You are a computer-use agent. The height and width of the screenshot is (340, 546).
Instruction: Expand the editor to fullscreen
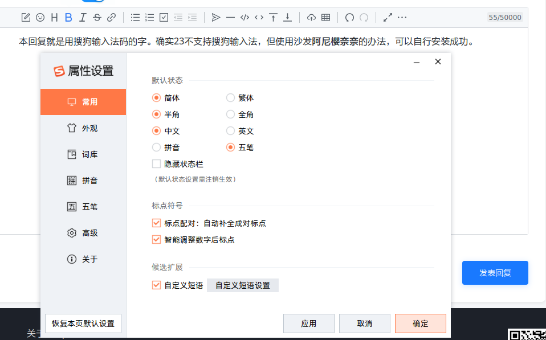point(388,17)
